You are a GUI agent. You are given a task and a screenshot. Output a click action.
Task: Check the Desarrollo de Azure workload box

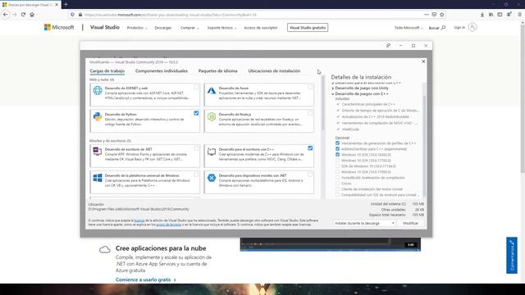(x=310, y=87)
